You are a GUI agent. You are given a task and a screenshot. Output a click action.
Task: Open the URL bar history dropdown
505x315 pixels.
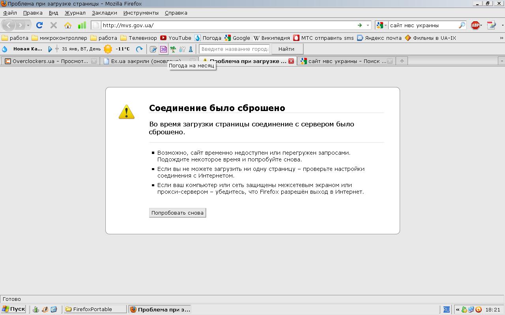pos(368,25)
